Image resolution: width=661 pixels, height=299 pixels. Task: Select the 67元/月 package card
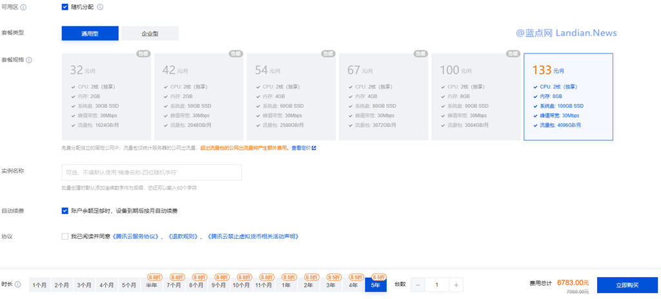click(x=383, y=97)
